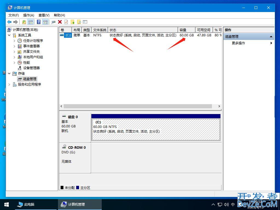The image size is (280, 210).
Task: Select 本地用户和组 in the tree
Action: [x=33, y=57]
